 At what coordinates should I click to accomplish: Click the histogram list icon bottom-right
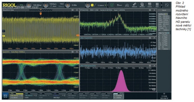point(154,89)
